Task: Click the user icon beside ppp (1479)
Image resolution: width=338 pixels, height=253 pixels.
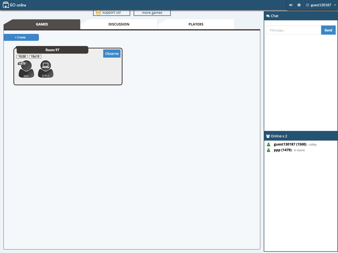Action: tap(269, 150)
